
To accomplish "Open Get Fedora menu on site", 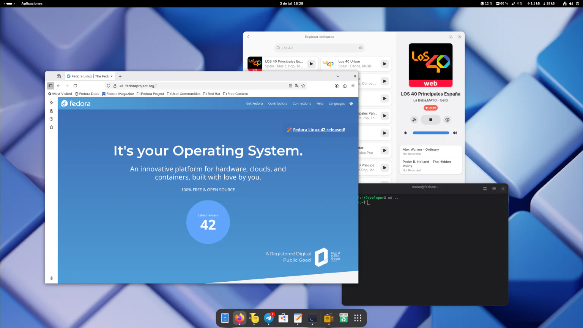I will click(254, 104).
